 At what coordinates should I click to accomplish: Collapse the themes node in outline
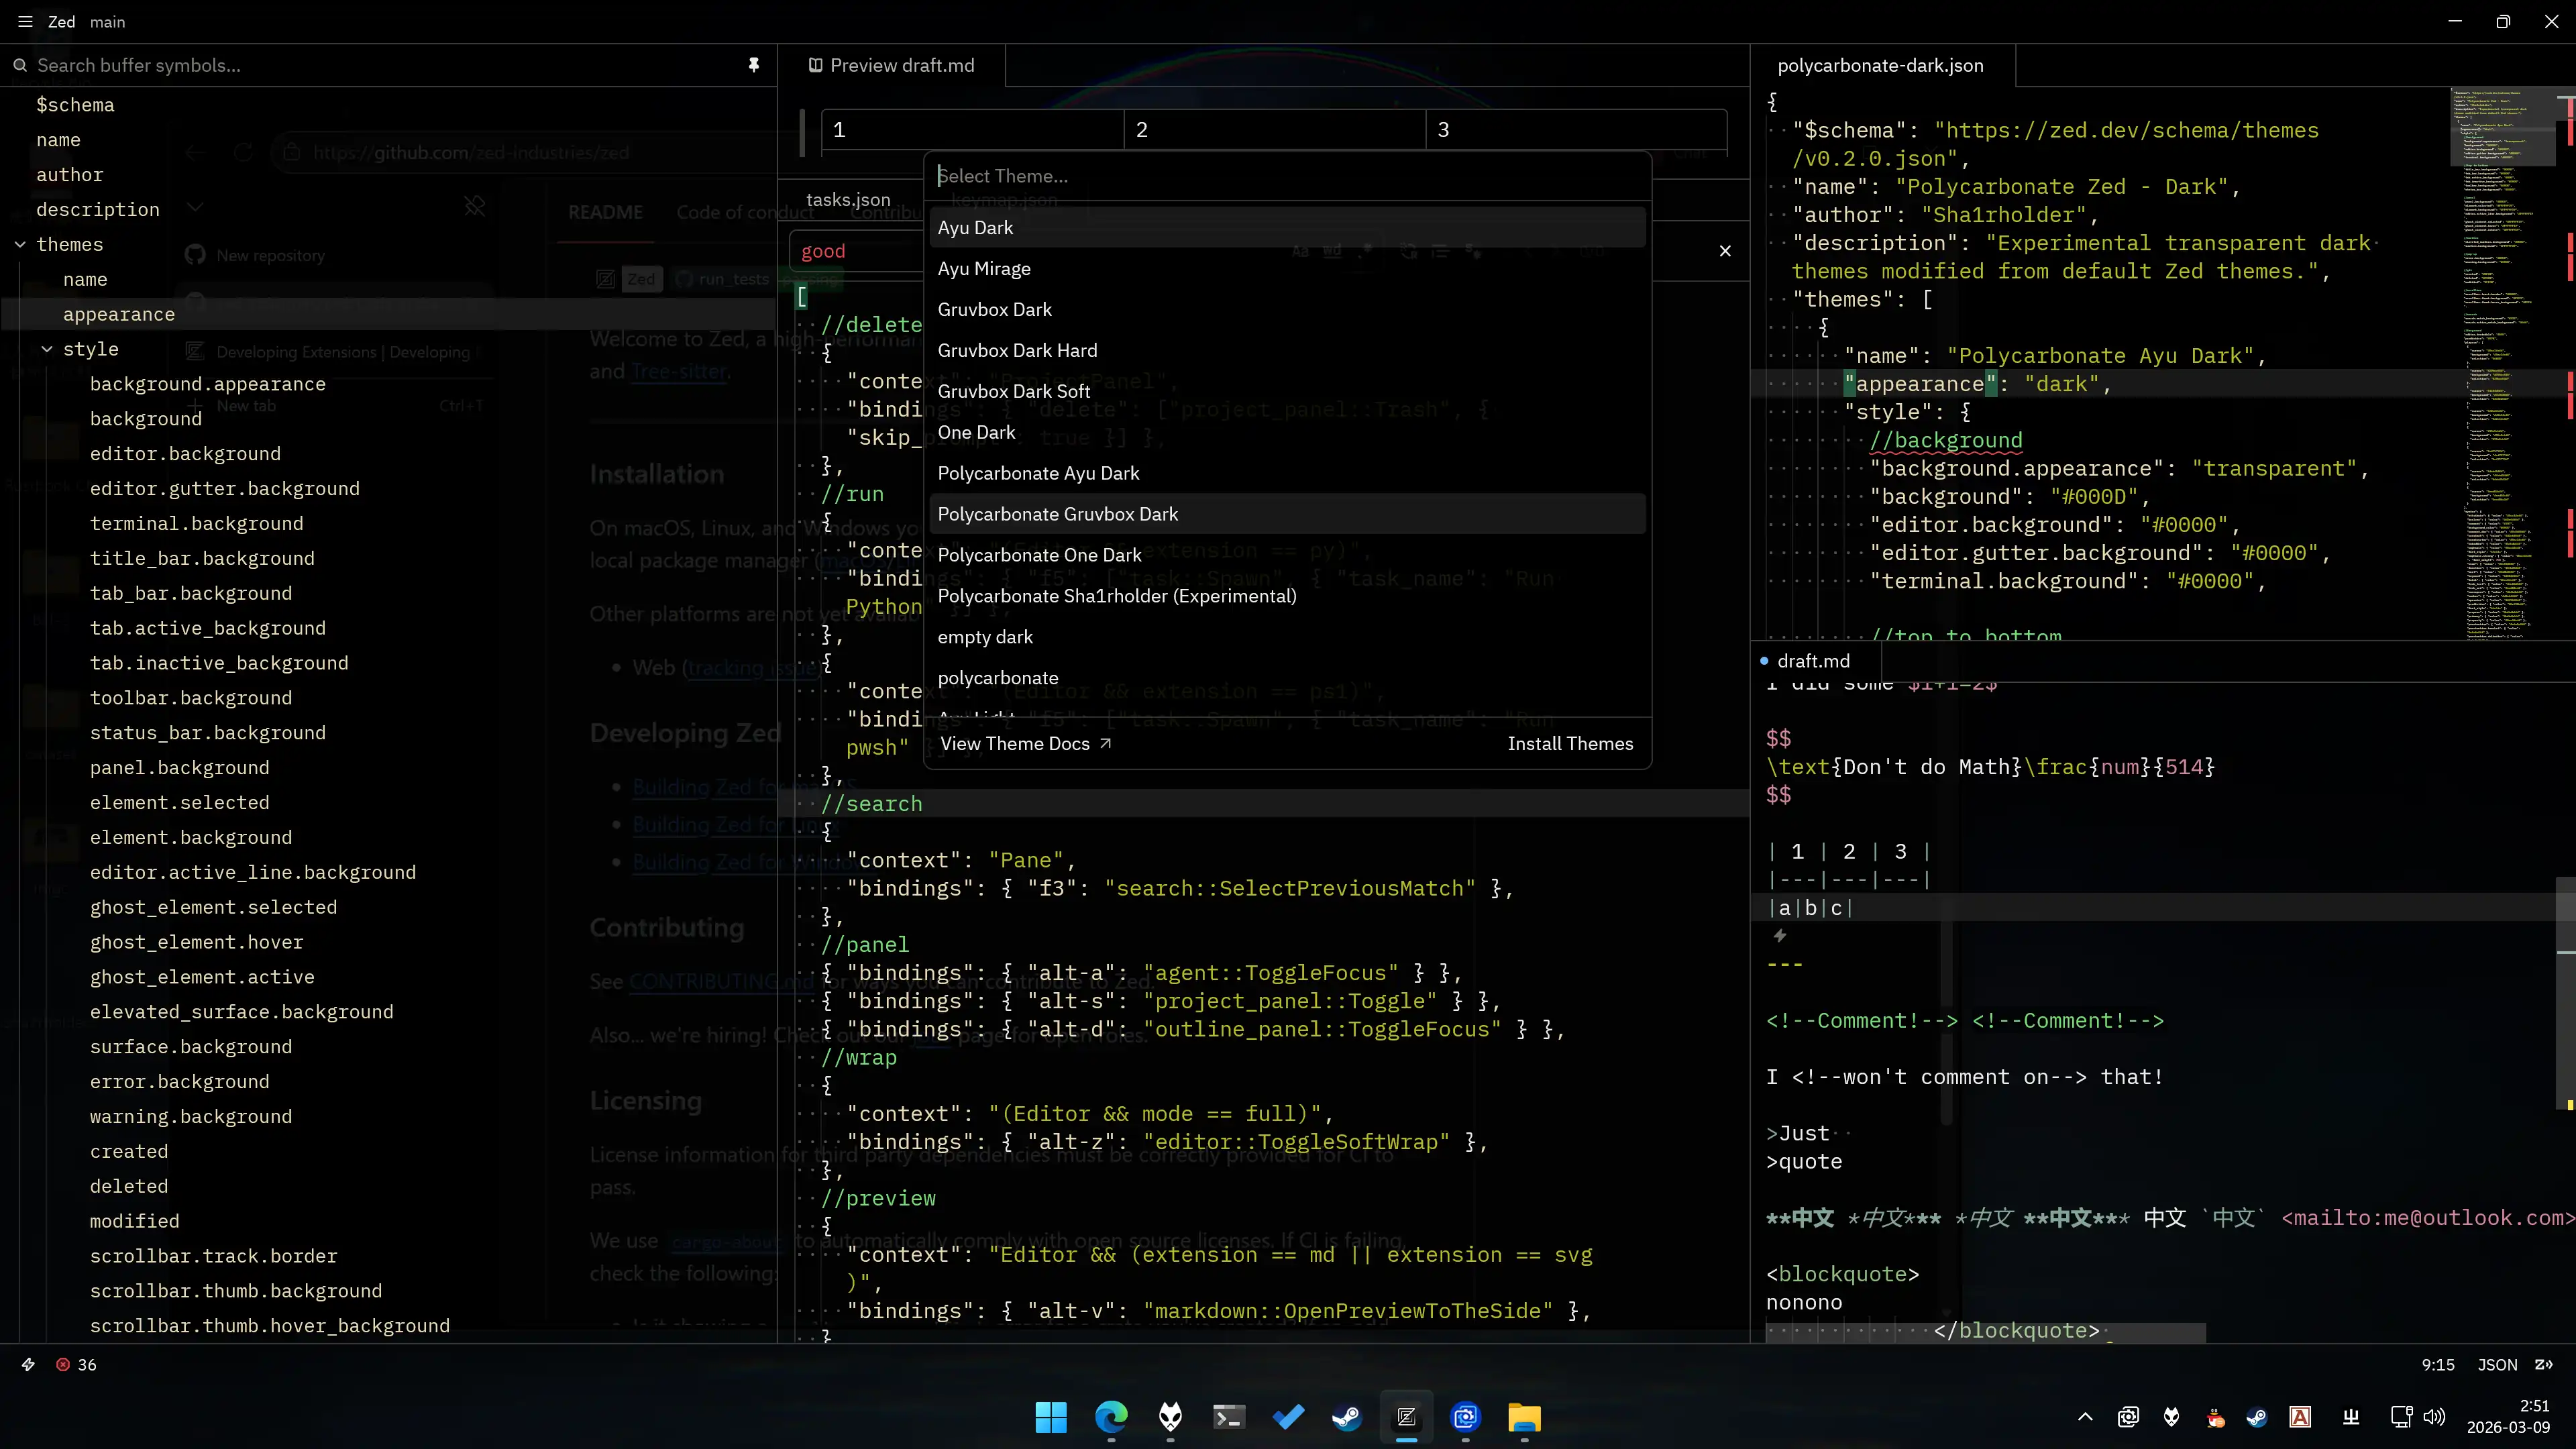click(x=20, y=245)
